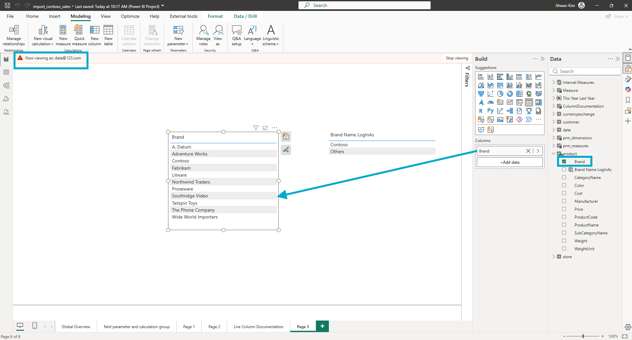The width and height of the screenshot is (632, 340).
Task: Open the Home ribbon tab
Action: click(32, 16)
